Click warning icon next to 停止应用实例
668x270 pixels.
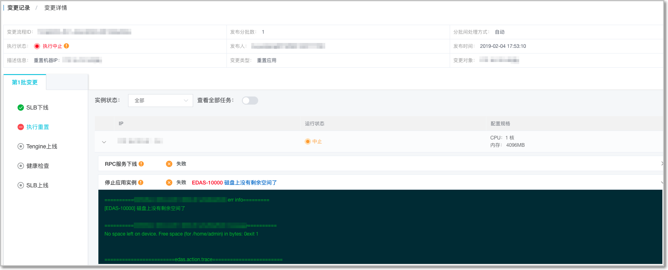[141, 182]
